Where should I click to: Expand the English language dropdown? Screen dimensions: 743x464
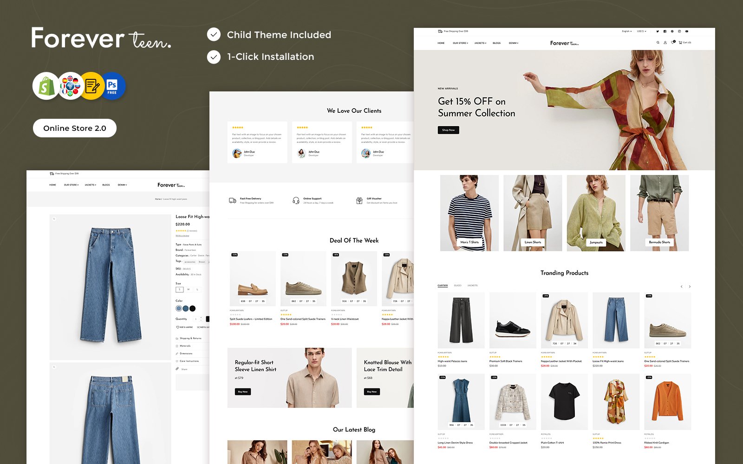coord(626,32)
